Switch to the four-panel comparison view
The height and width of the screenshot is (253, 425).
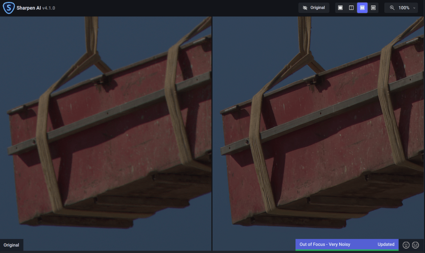tap(373, 8)
